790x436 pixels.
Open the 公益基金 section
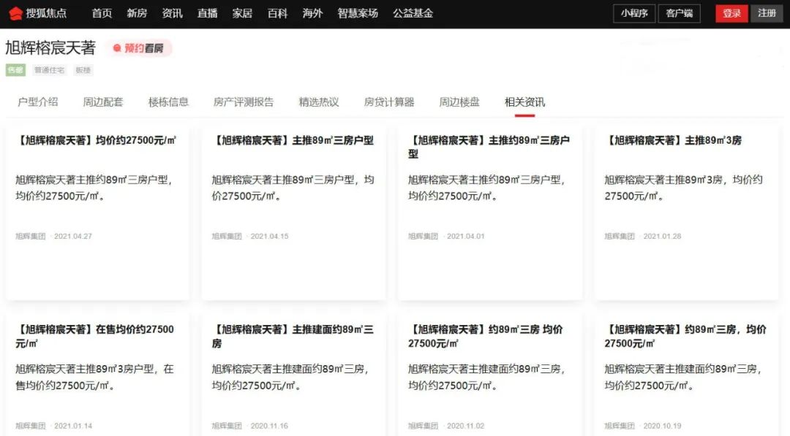coord(413,12)
